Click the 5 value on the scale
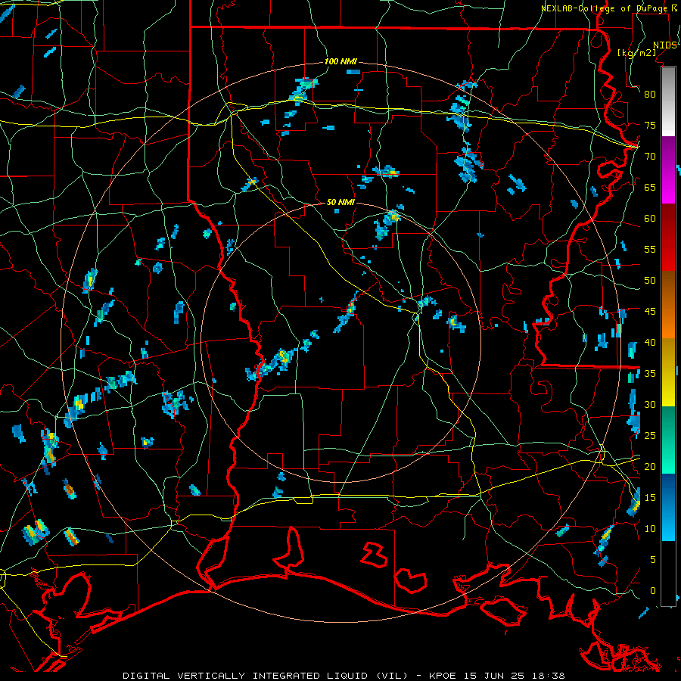 click(653, 560)
